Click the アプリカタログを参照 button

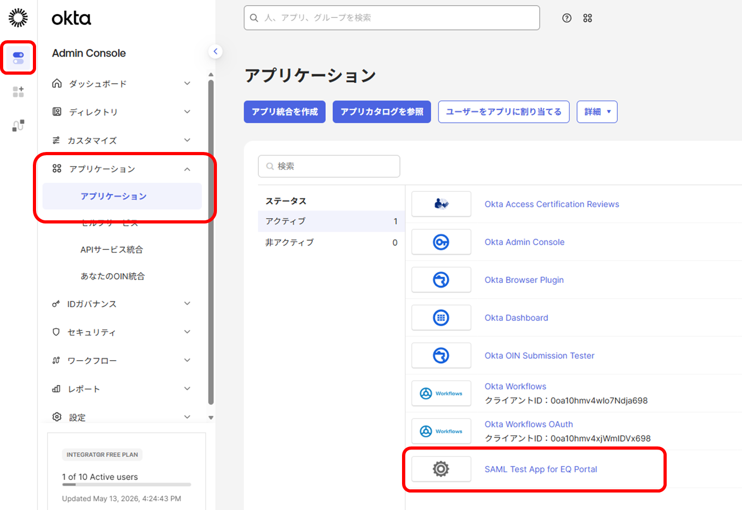pos(382,112)
